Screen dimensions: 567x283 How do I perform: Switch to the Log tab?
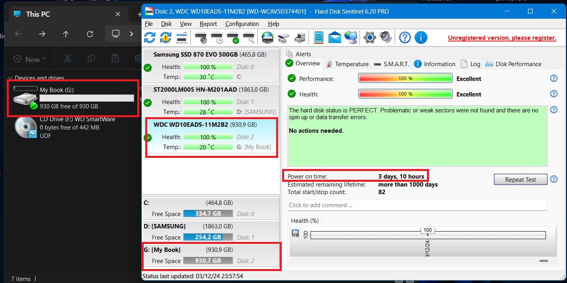(x=470, y=64)
